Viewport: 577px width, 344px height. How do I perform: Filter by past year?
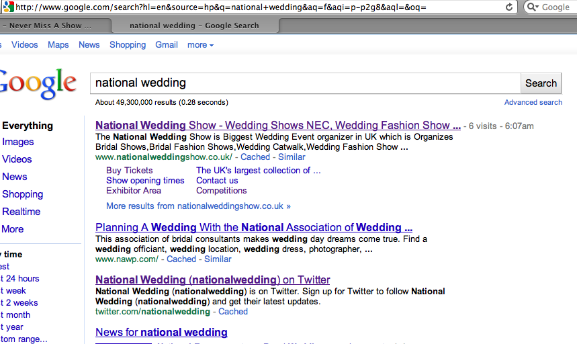[x=12, y=327]
